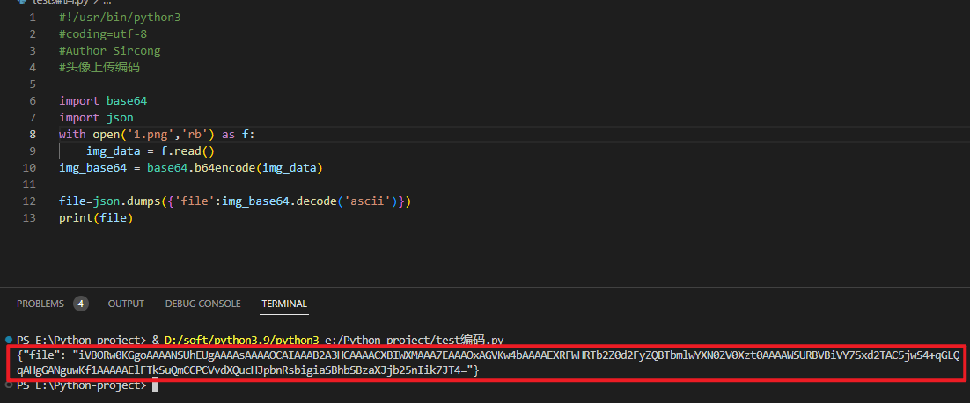Click the problems count badge showing 4
The width and height of the screenshot is (970, 403).
pyautogui.click(x=80, y=304)
